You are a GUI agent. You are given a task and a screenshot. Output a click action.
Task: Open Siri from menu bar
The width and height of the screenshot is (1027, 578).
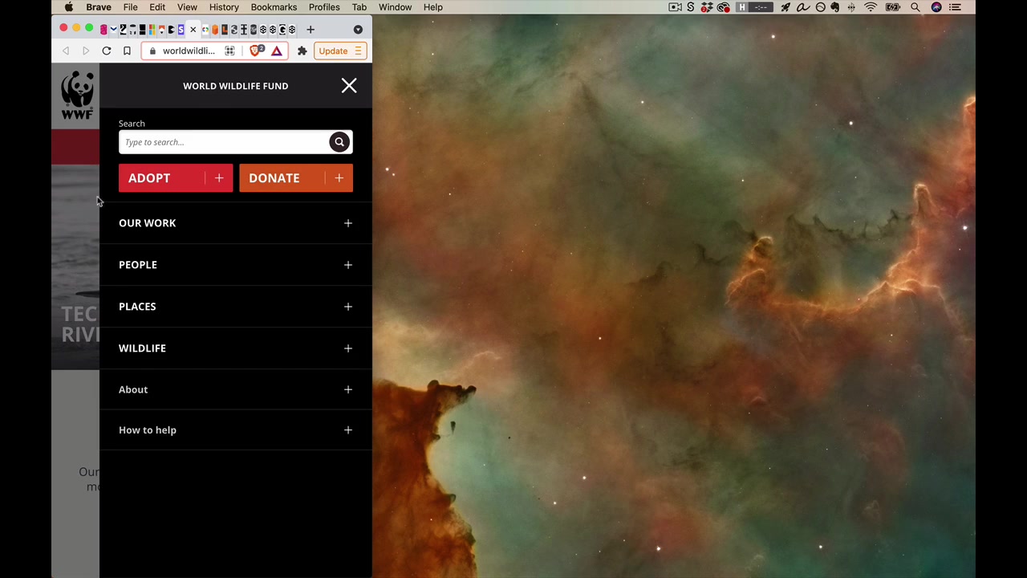(x=936, y=7)
